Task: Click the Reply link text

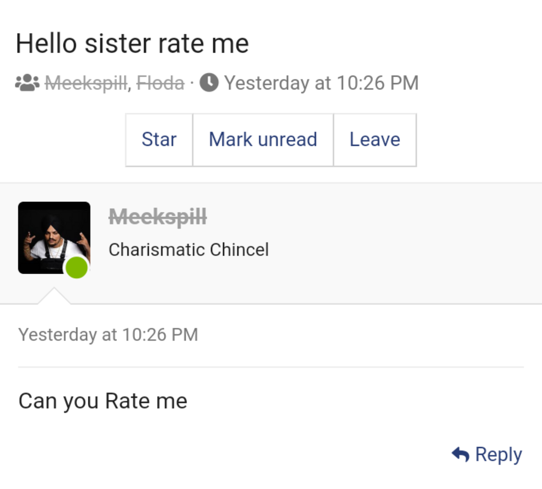Action: pos(498,454)
